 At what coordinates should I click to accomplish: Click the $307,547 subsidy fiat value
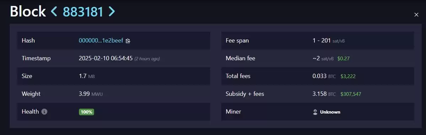click(x=351, y=94)
